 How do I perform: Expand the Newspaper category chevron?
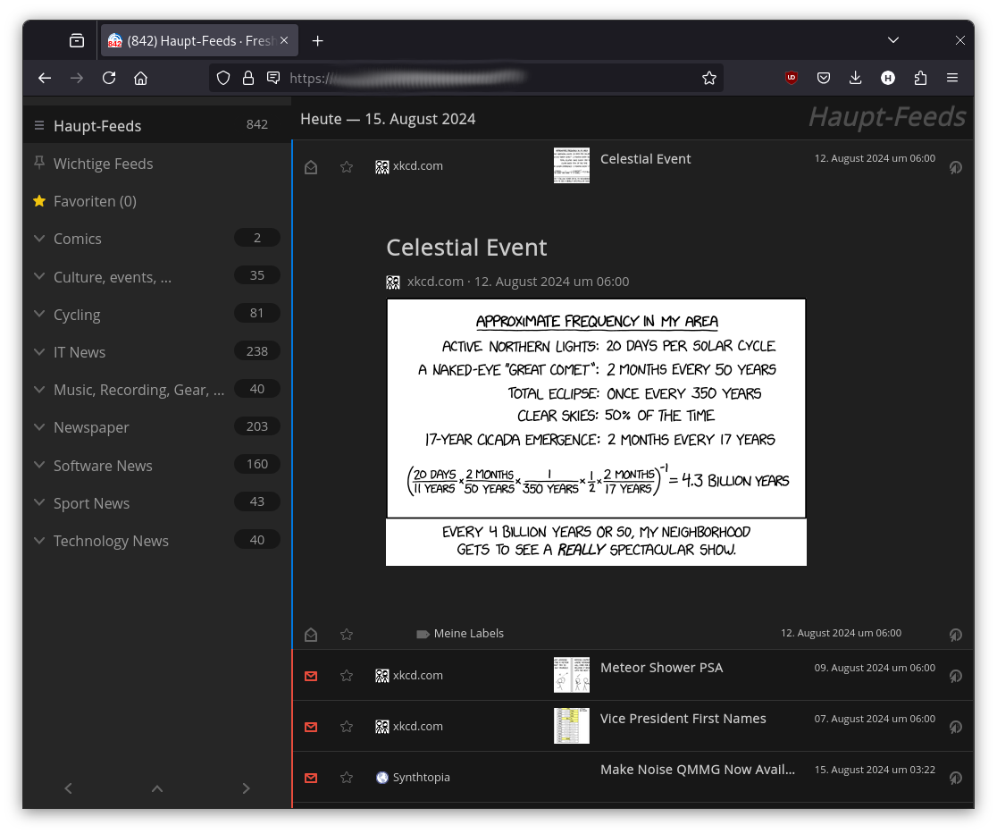(39, 427)
